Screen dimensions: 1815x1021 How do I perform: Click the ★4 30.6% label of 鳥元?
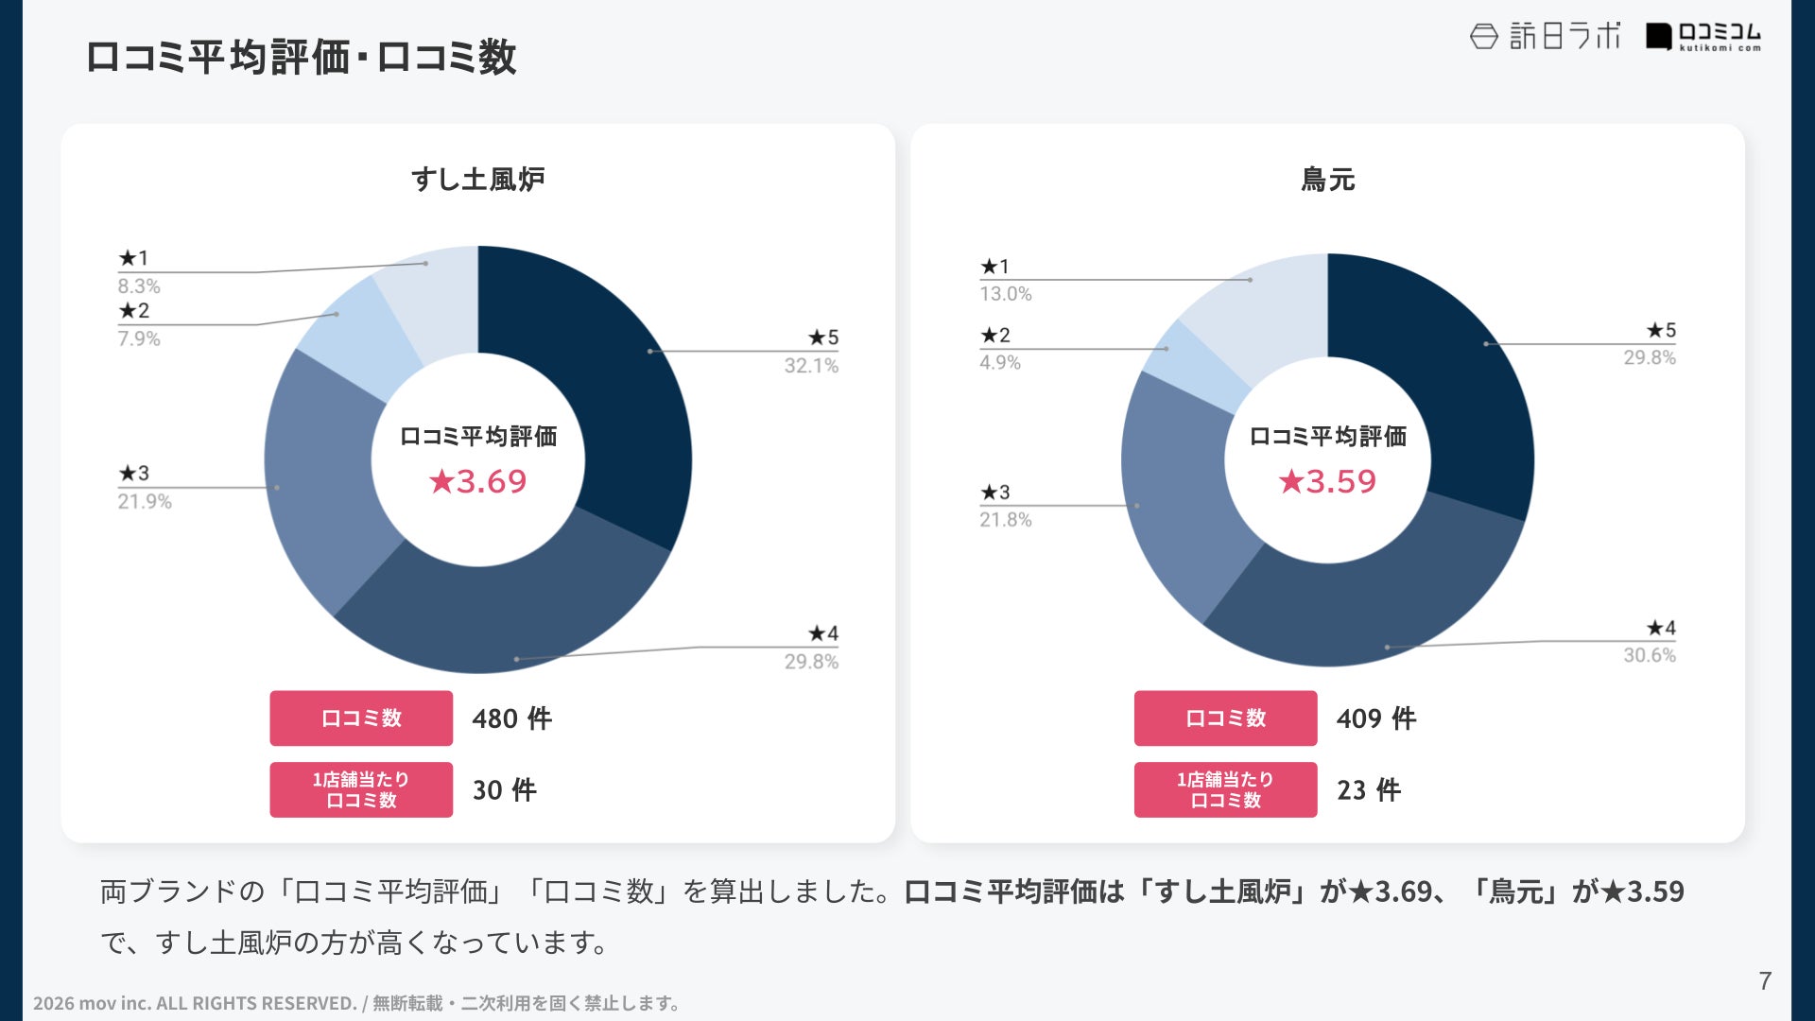point(1650,642)
